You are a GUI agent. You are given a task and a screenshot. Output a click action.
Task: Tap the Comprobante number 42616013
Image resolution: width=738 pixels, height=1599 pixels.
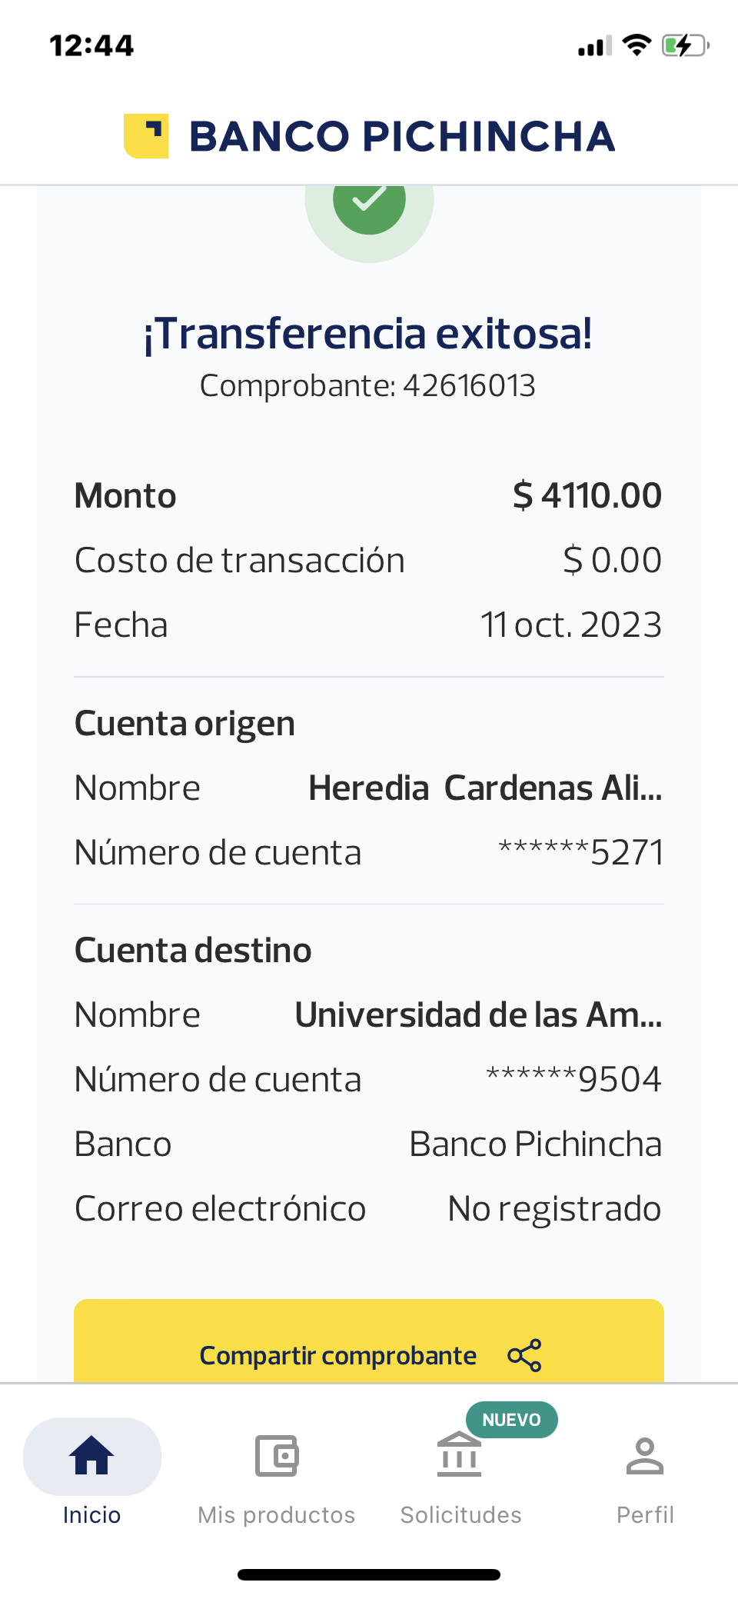pyautogui.click(x=468, y=385)
